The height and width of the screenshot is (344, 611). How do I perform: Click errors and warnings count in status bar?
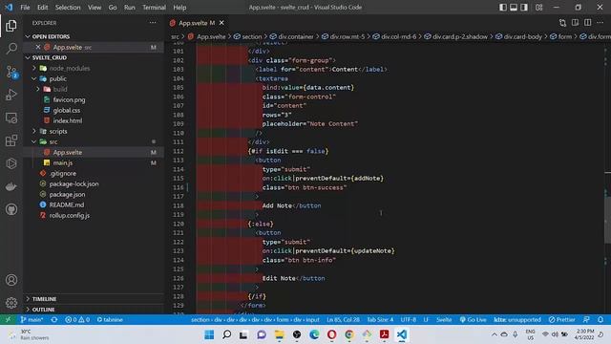(x=77, y=319)
